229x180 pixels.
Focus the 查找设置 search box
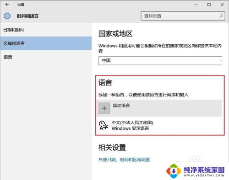coord(183,16)
